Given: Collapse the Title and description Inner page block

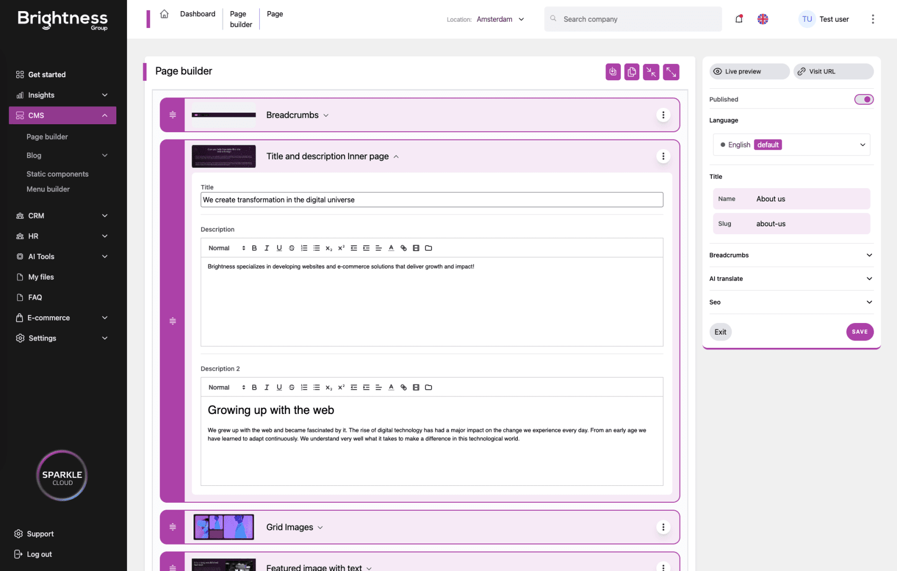Looking at the screenshot, I should point(396,156).
